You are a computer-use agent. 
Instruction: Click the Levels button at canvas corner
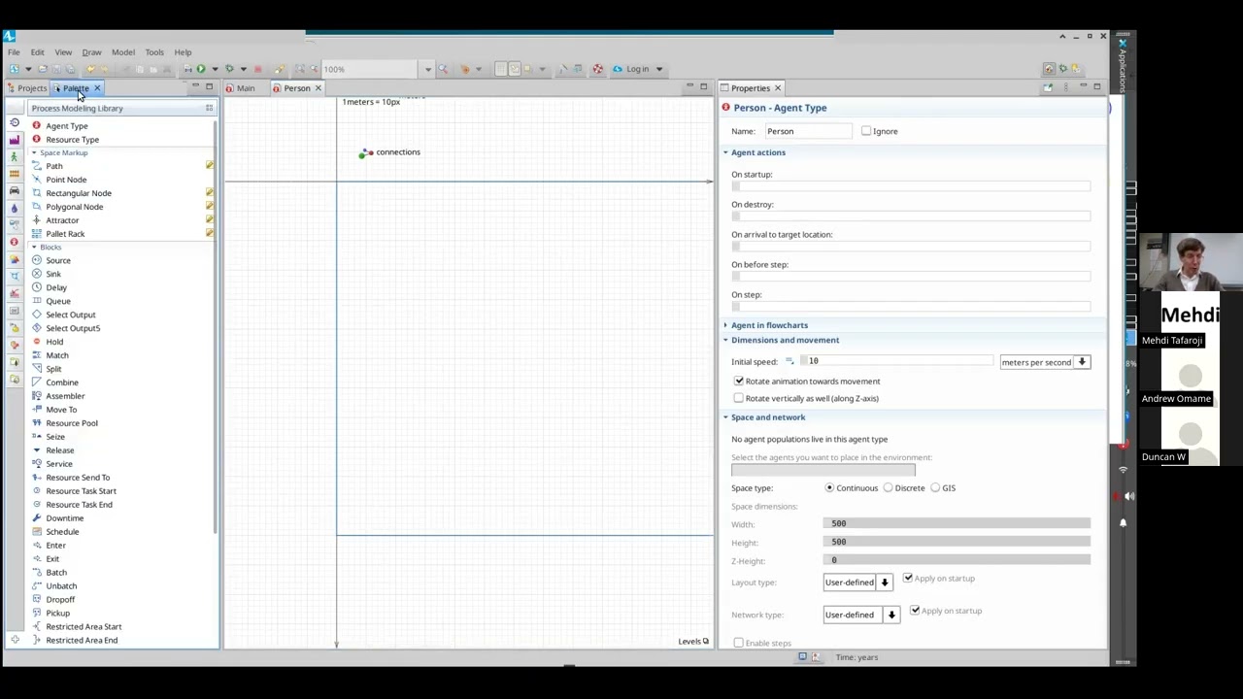(693, 642)
